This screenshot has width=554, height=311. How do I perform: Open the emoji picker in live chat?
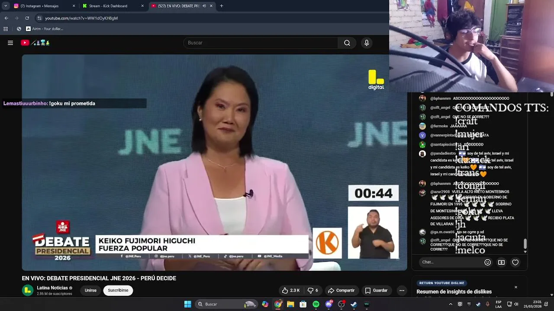(488, 262)
